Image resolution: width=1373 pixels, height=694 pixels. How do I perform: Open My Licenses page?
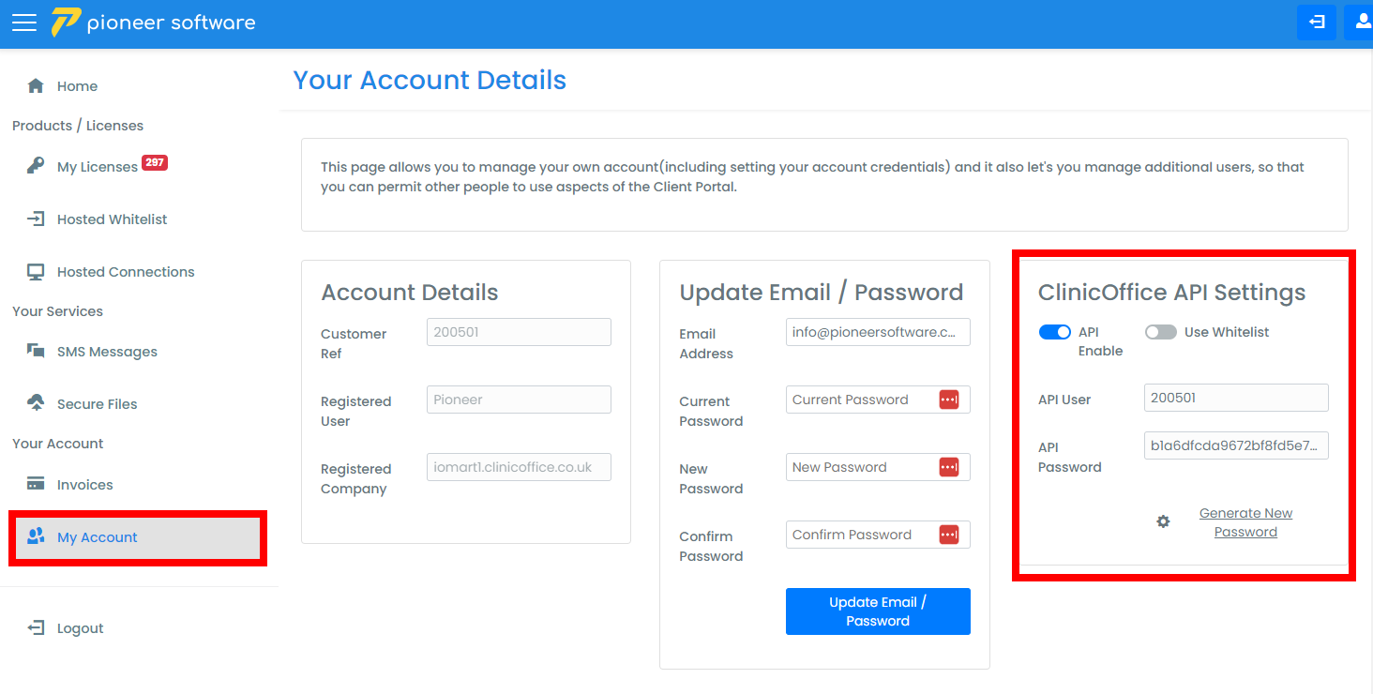(97, 167)
